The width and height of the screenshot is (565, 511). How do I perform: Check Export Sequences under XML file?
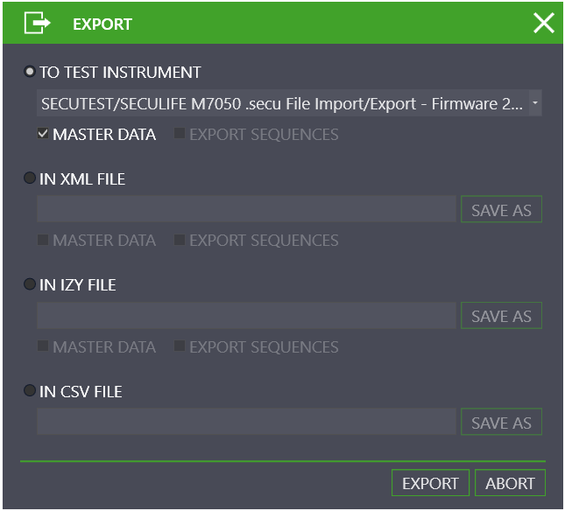[180, 240]
